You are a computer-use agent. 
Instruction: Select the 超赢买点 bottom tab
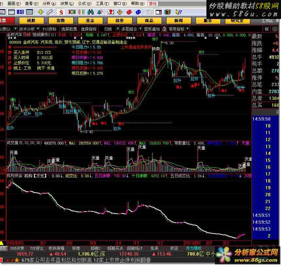tap(115, 248)
